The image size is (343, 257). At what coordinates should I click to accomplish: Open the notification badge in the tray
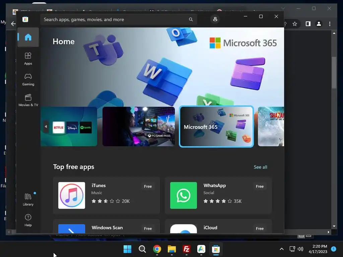(x=334, y=249)
